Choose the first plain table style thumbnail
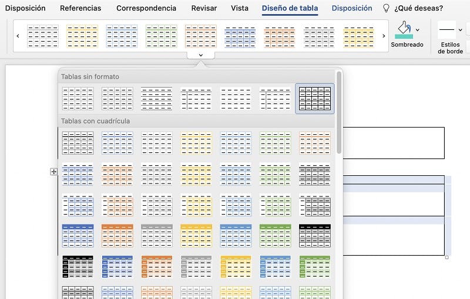The height and width of the screenshot is (299, 470). [x=78, y=98]
